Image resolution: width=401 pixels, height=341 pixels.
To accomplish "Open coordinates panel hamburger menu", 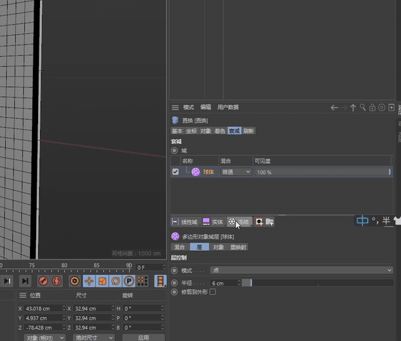I will coord(23,296).
